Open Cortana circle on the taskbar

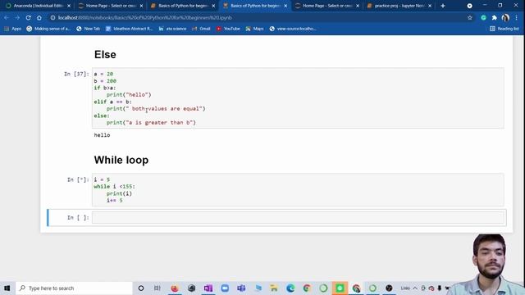pos(141,288)
